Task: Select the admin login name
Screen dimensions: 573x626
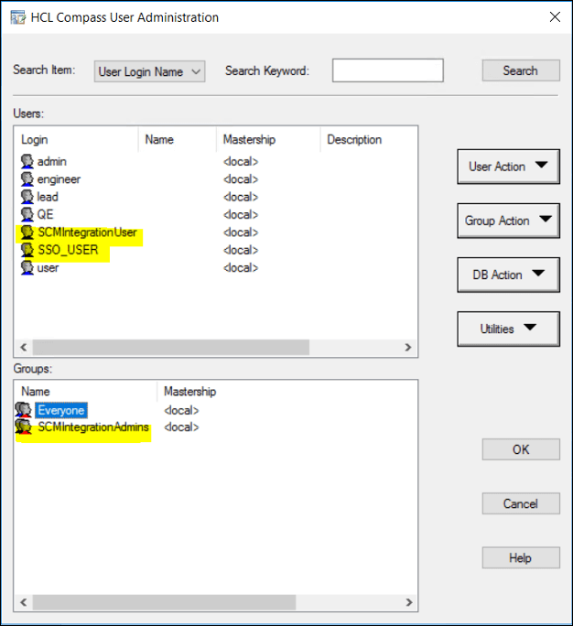Action: point(52,162)
